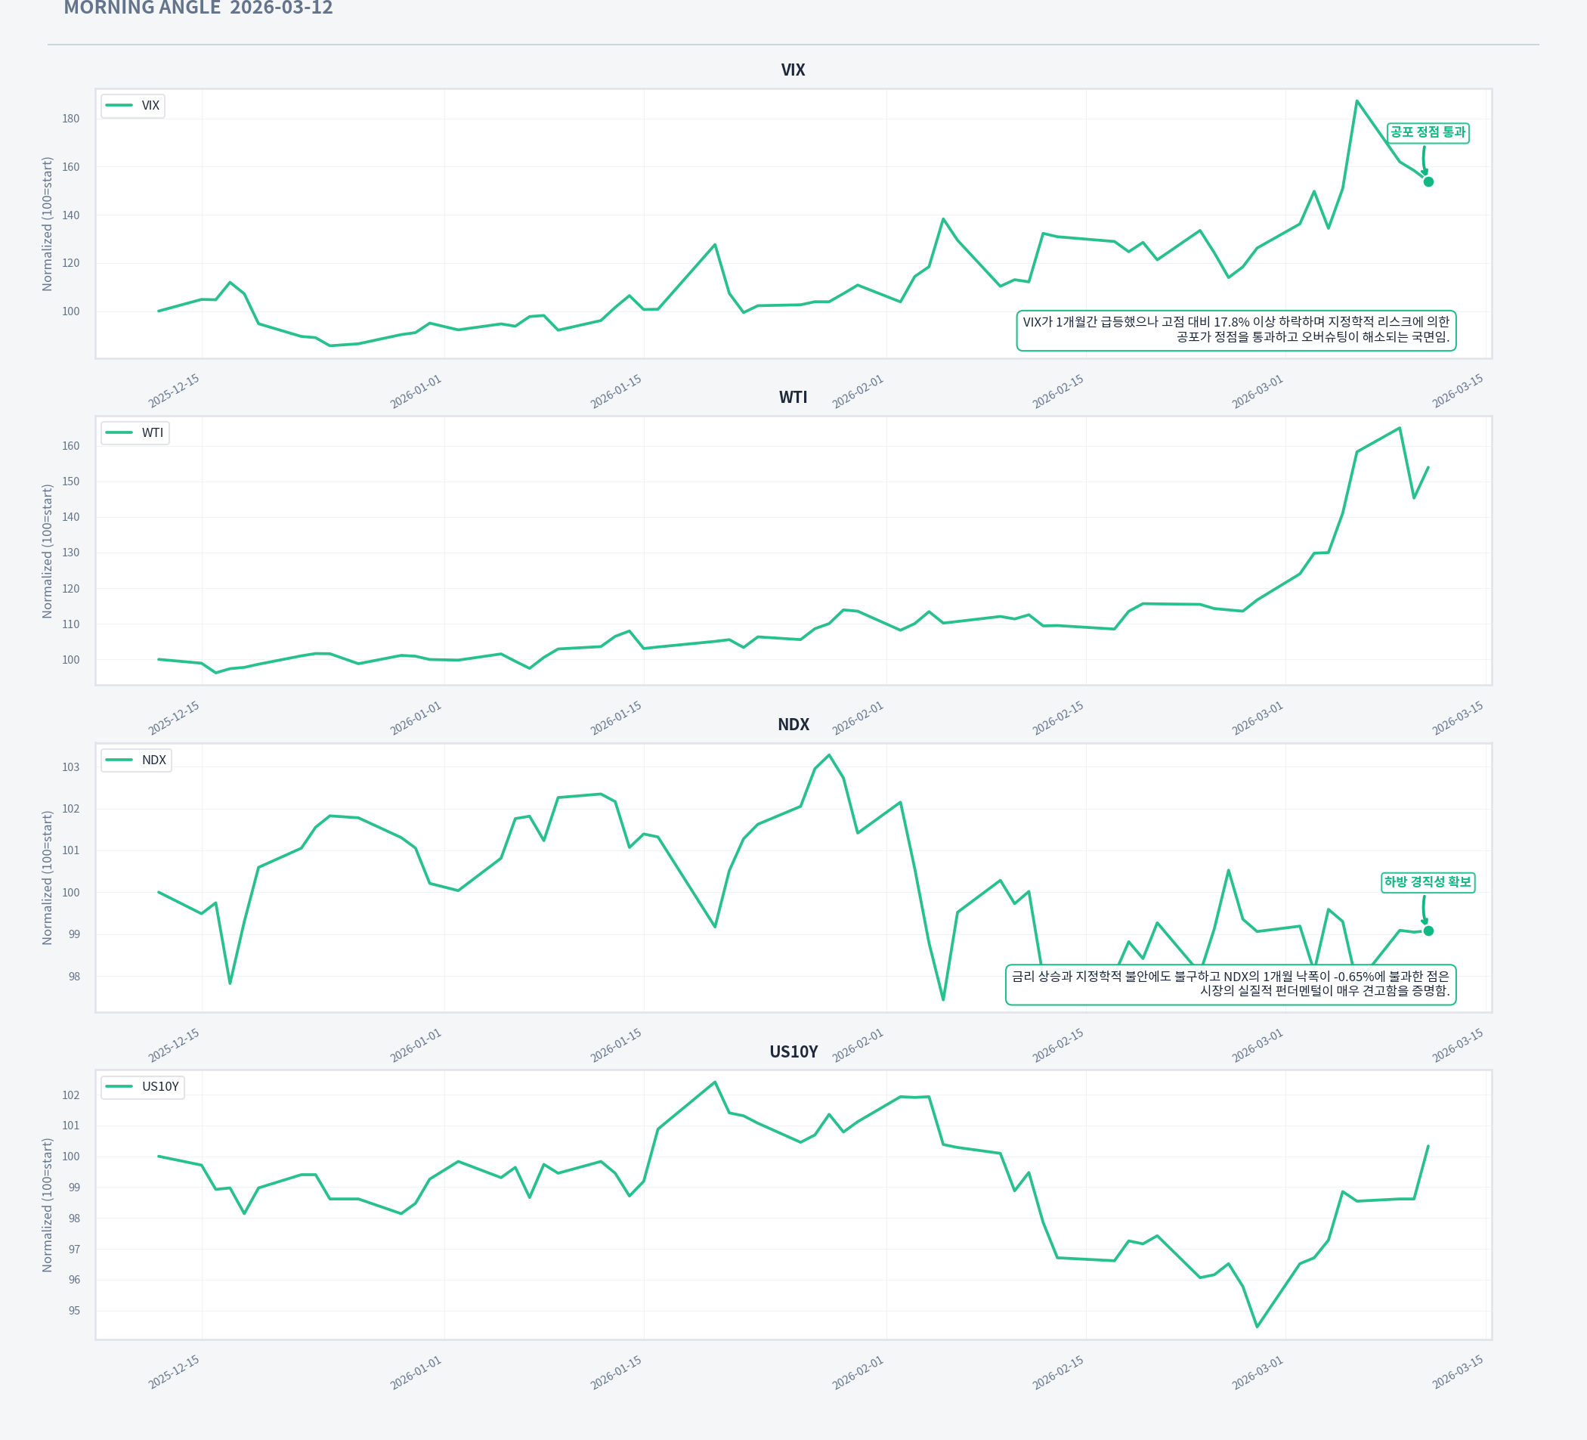Screen dimensions: 1587x1440
Task: Click the 180 tick on VIX y-axis
Action: pos(71,119)
